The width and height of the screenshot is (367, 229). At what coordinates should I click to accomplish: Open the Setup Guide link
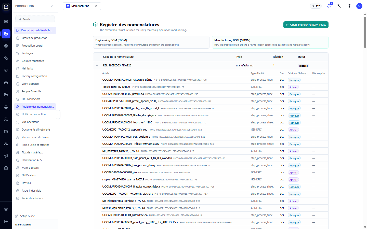click(28, 216)
